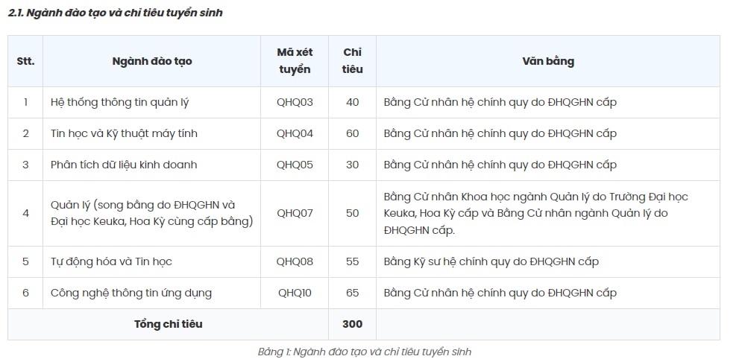Click the 'Ngành đào tạo' column header
The width and height of the screenshot is (748, 362).
click(151, 61)
